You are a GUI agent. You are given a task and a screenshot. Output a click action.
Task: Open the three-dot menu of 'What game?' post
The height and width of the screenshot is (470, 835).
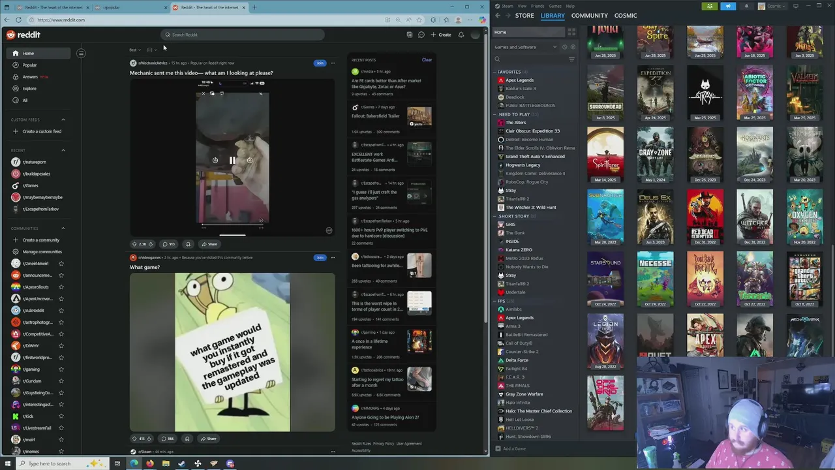(333, 257)
